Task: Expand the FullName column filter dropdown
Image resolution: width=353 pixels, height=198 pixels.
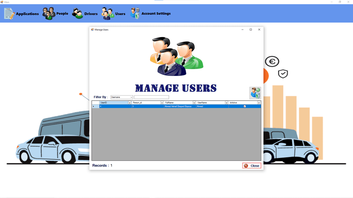Action: pos(194,103)
